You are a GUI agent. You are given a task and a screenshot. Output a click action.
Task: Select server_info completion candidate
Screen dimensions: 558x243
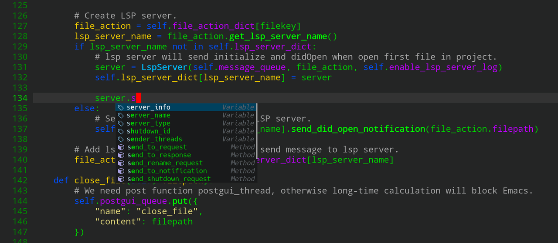point(186,107)
